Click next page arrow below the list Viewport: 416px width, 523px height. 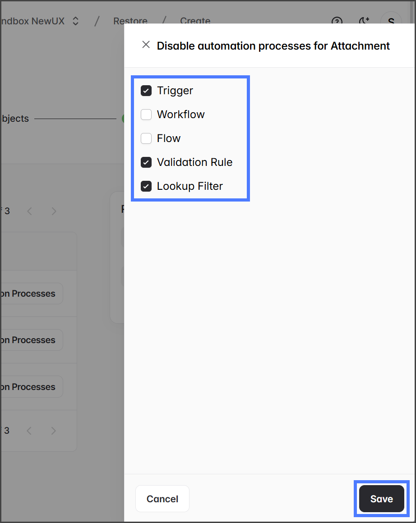point(54,431)
